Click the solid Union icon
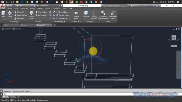The height and width of the screenshot is (102, 182). (50, 12)
